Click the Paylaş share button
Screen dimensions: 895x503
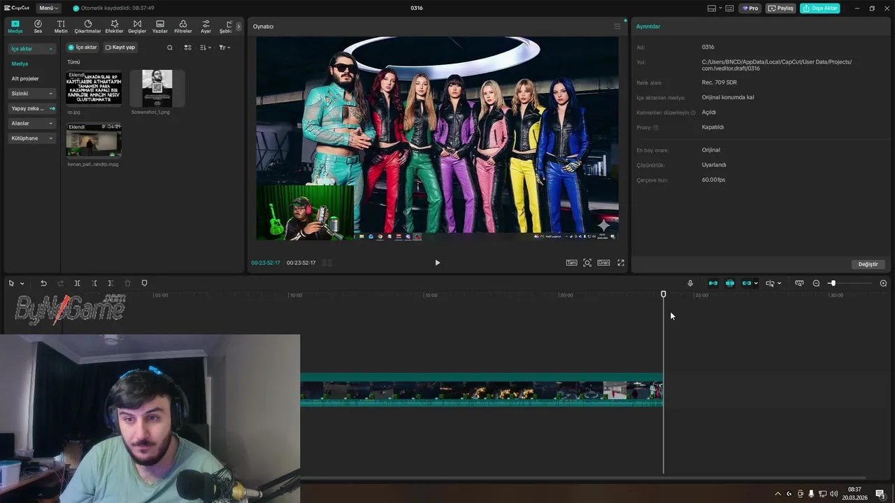(782, 8)
